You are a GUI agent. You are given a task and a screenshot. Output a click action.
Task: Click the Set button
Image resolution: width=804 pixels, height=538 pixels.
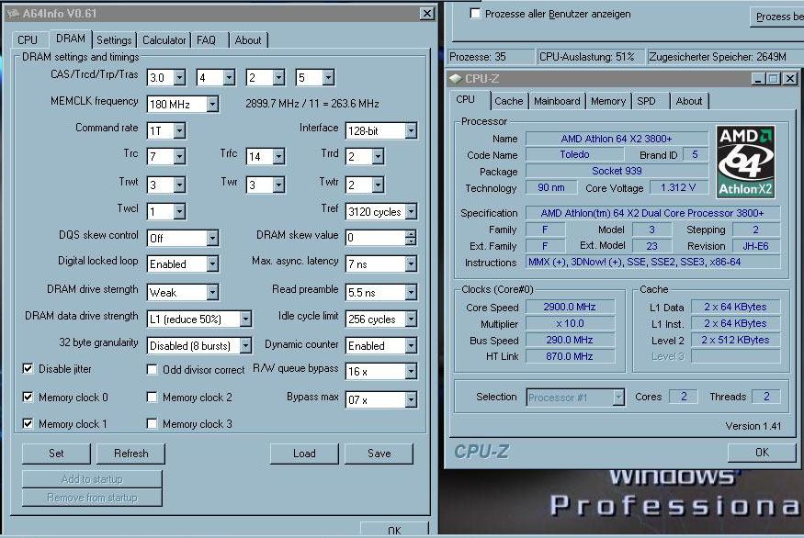[x=56, y=454]
